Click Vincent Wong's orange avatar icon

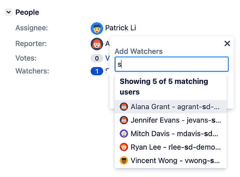click(124, 161)
